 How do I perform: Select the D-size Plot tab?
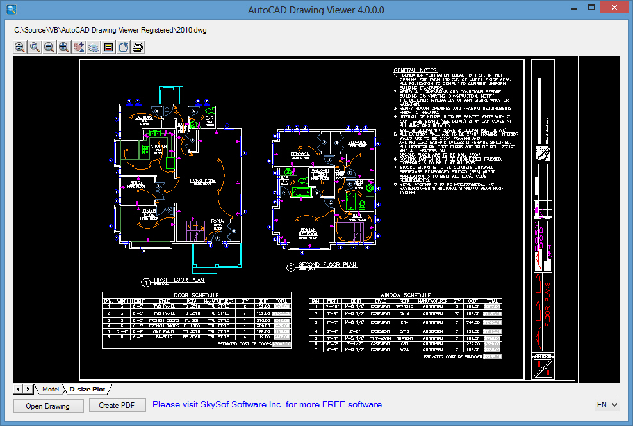point(87,390)
